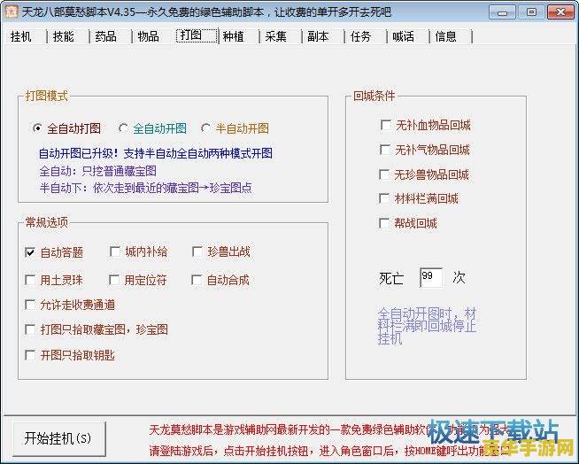
Task: Minimize the script window
Action: pos(502,12)
